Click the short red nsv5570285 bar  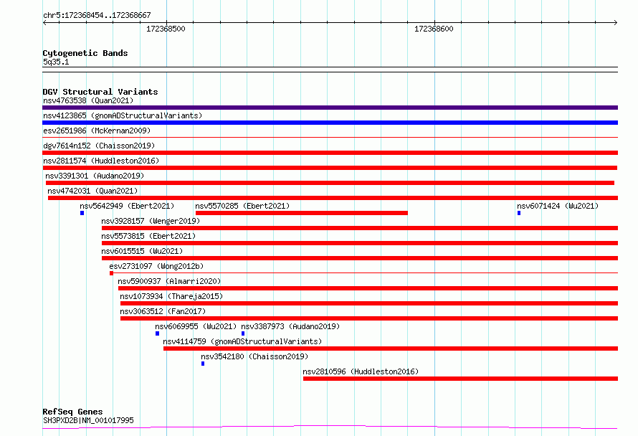point(302,213)
